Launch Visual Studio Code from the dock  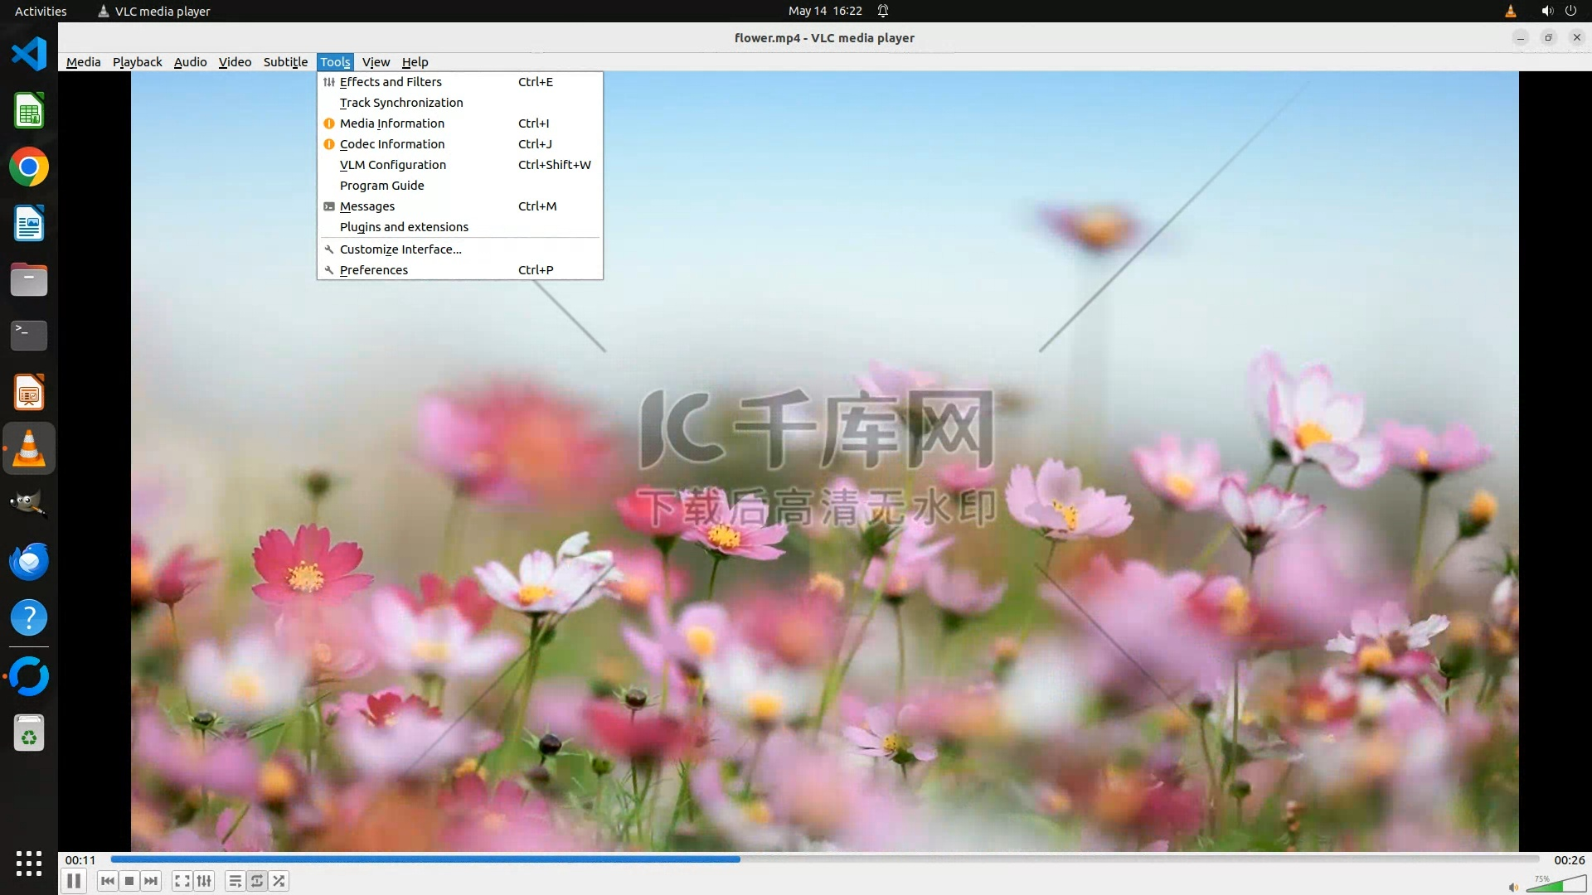click(x=29, y=54)
